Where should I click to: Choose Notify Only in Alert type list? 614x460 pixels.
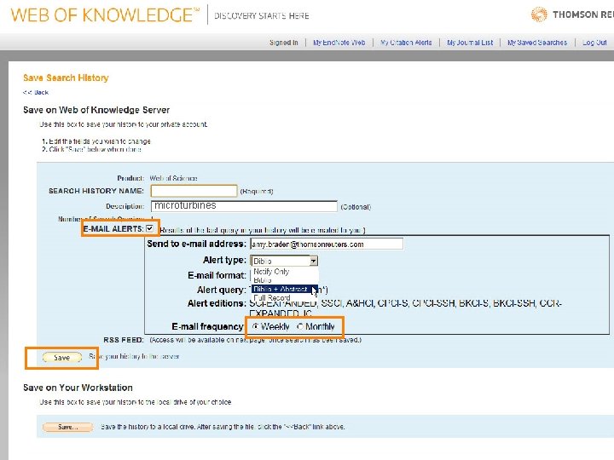coord(271,271)
